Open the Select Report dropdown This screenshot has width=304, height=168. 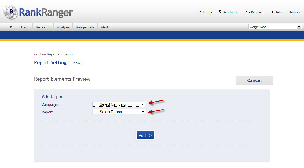(x=119, y=112)
